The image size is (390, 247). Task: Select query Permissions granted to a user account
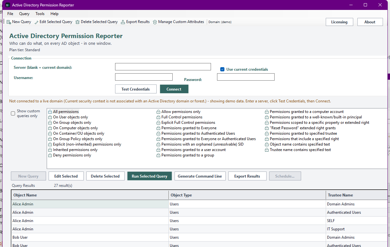coord(193,150)
